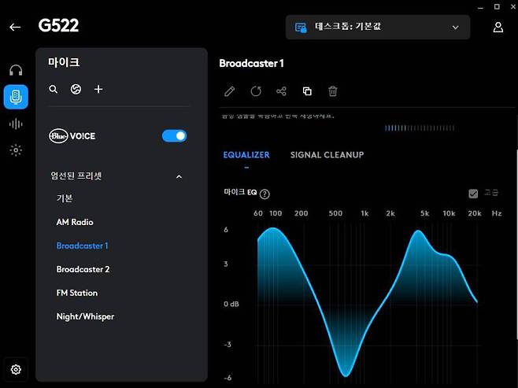Open the lighting settings sidebar icon

[16, 150]
